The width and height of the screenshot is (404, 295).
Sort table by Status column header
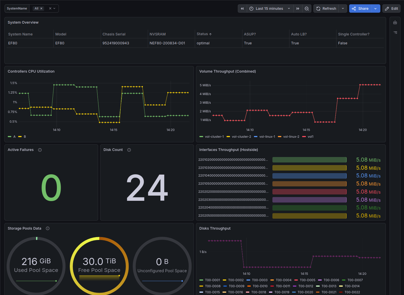(204, 34)
